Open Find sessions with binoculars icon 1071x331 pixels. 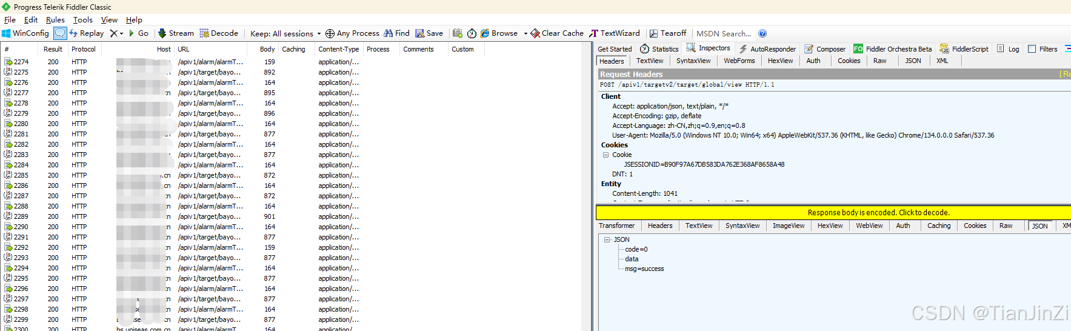point(396,33)
